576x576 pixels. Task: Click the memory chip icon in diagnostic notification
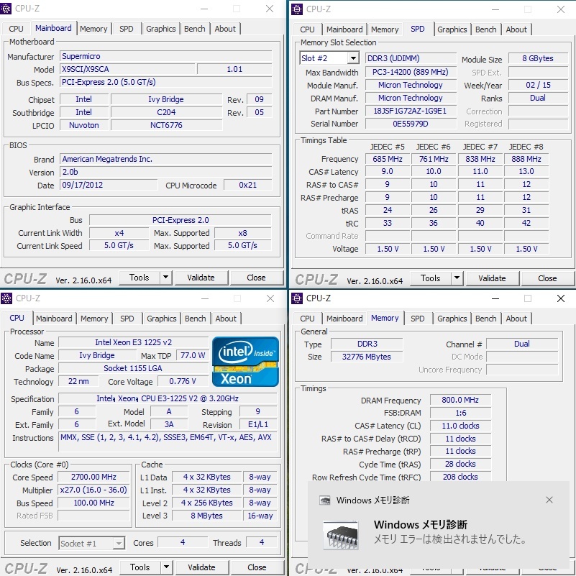342,535
